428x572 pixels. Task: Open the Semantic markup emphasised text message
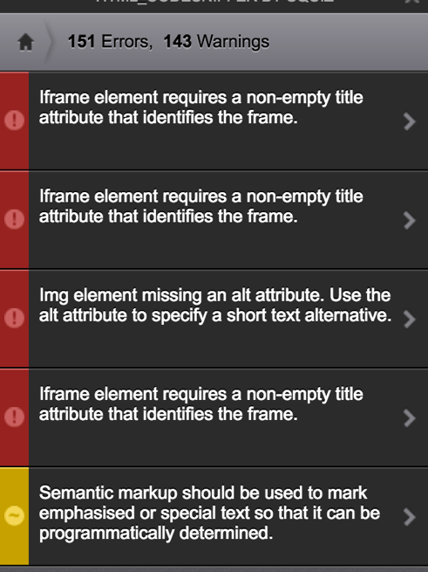tap(209, 513)
